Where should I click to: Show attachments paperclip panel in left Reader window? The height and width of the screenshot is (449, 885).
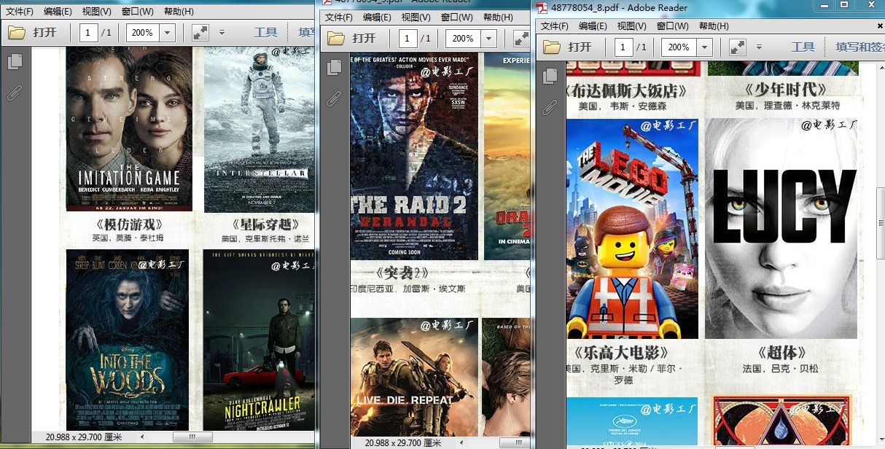tap(14, 93)
